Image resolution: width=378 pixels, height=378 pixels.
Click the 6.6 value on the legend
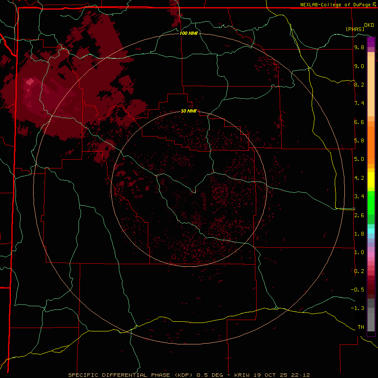(x=359, y=122)
